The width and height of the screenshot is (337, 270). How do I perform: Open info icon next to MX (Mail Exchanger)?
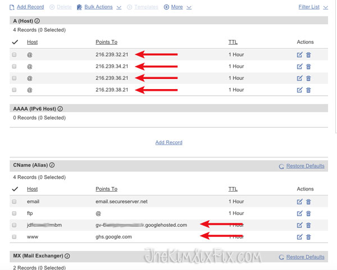[67, 256]
